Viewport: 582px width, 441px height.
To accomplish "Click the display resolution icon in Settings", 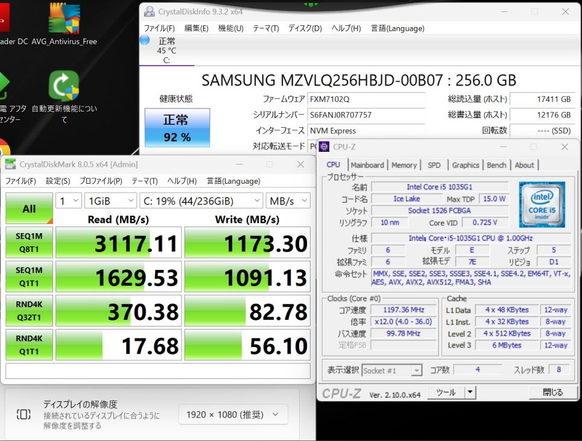I will coord(24,414).
